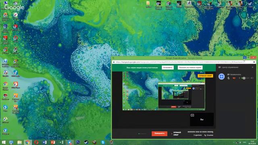Open Skype from the taskbar
Image resolution: width=258 pixels, height=145 pixels.
pos(103,142)
